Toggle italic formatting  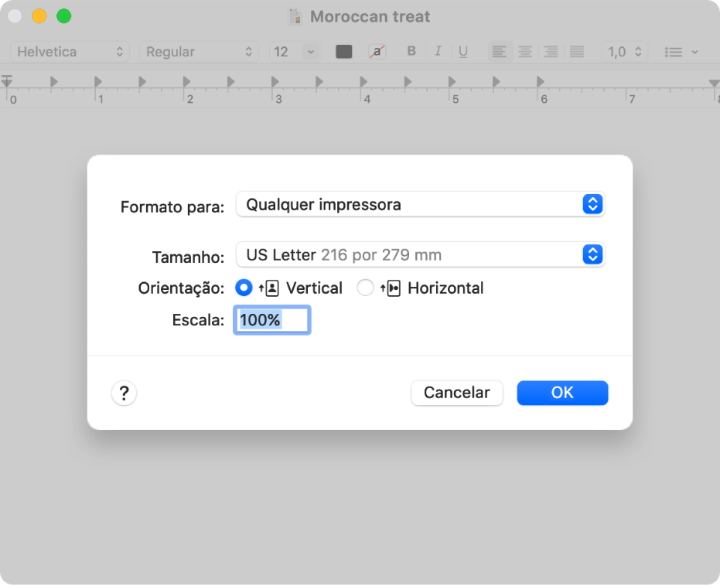point(438,51)
